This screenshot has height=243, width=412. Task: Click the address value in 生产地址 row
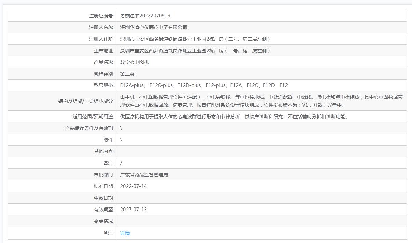pyautogui.click(x=195, y=51)
